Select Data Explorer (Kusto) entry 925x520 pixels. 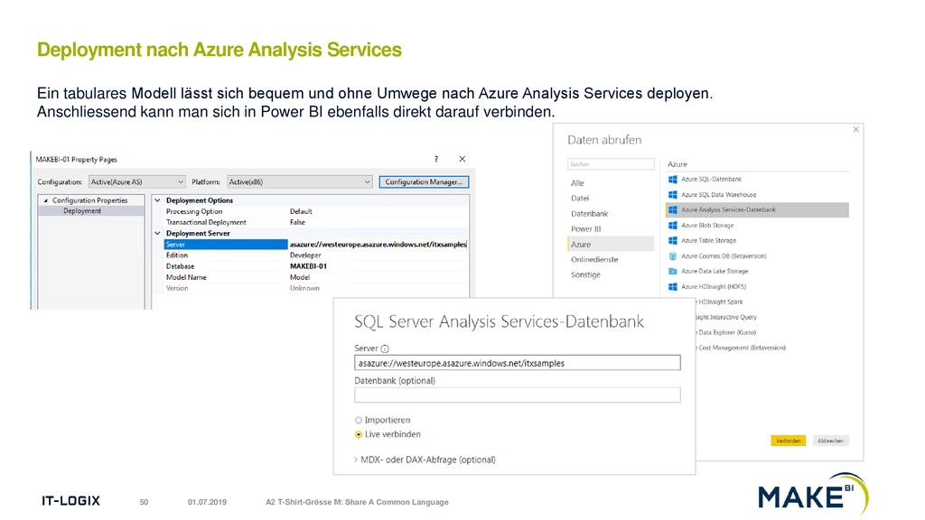(726, 332)
